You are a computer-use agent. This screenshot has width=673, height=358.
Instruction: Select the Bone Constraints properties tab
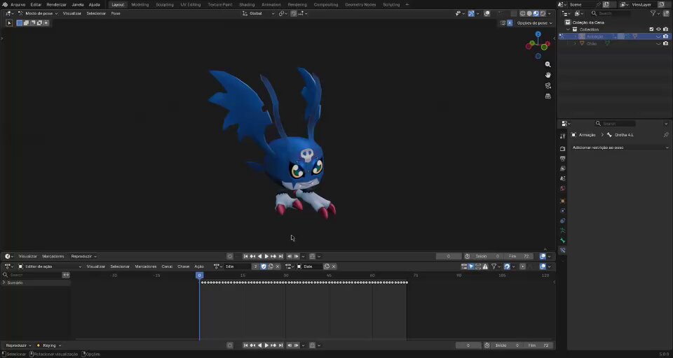click(563, 250)
